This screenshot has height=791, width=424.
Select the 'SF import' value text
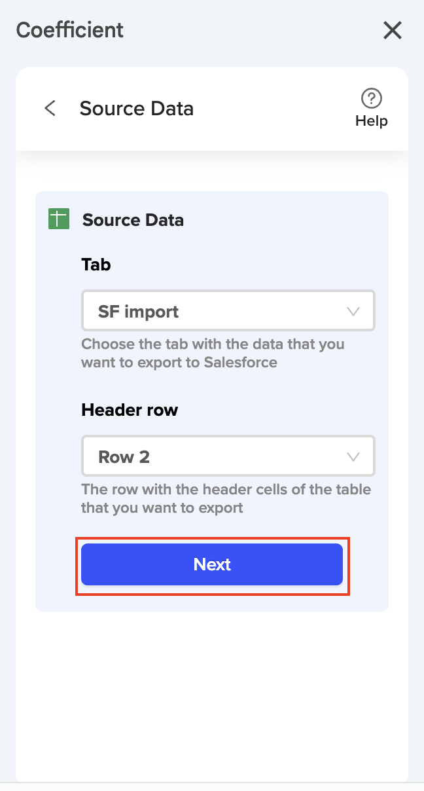138,312
